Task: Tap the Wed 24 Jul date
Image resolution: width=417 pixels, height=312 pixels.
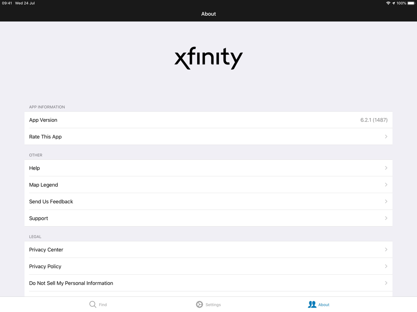Action: click(25, 3)
